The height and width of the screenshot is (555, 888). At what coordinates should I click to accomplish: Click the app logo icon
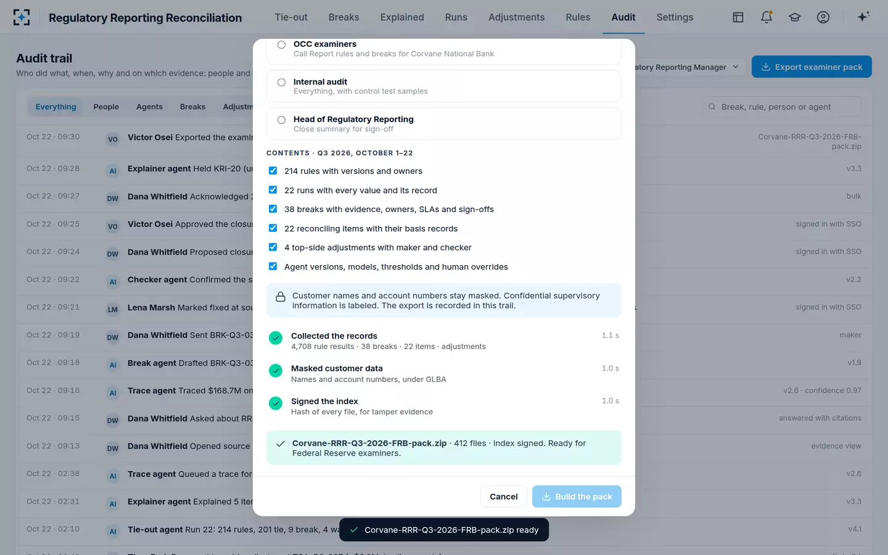[22, 17]
